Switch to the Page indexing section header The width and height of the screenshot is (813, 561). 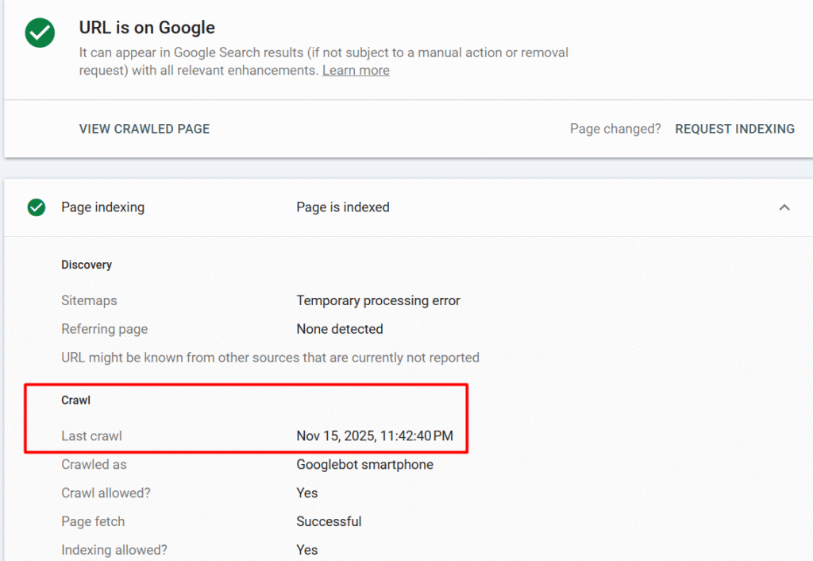(102, 207)
